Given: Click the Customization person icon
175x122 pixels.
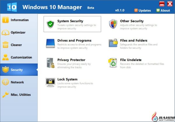Looking at the screenshot, I should [5, 57].
